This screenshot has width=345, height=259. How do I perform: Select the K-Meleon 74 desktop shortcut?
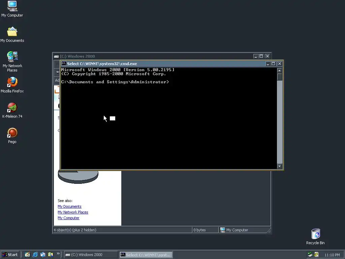(x=12, y=110)
